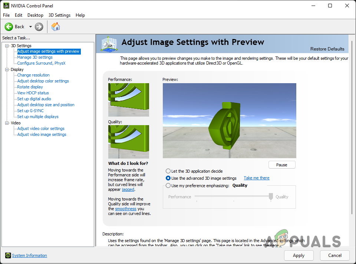The image size is (356, 264).
Task: Go to the Home page icon
Action: point(56,27)
